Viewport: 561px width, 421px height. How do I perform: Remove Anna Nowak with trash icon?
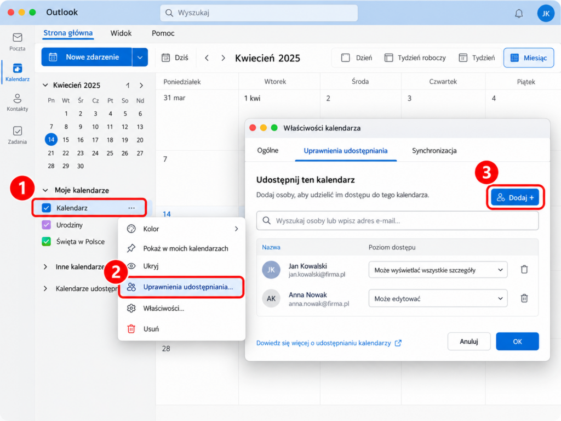click(x=524, y=298)
